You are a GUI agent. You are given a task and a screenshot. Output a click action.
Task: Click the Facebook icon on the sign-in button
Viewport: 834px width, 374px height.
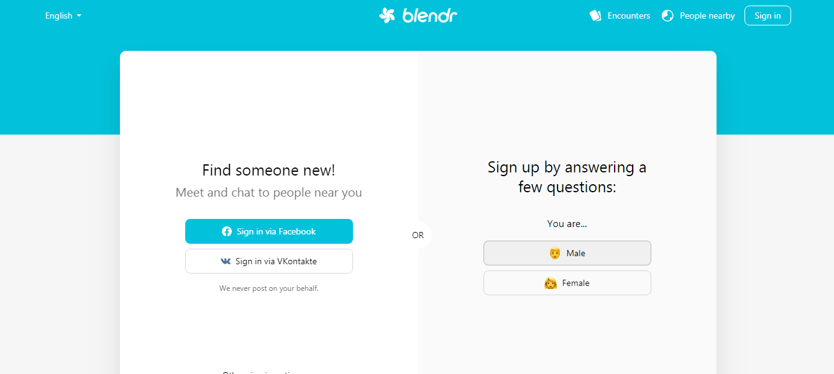(226, 231)
